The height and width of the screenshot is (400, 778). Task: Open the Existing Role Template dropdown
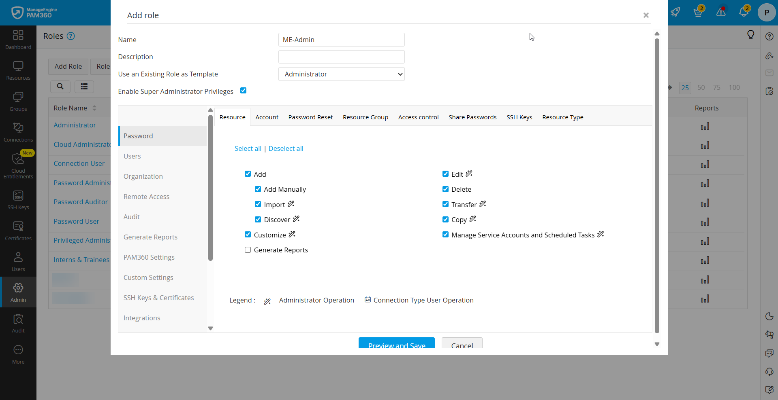click(x=341, y=74)
